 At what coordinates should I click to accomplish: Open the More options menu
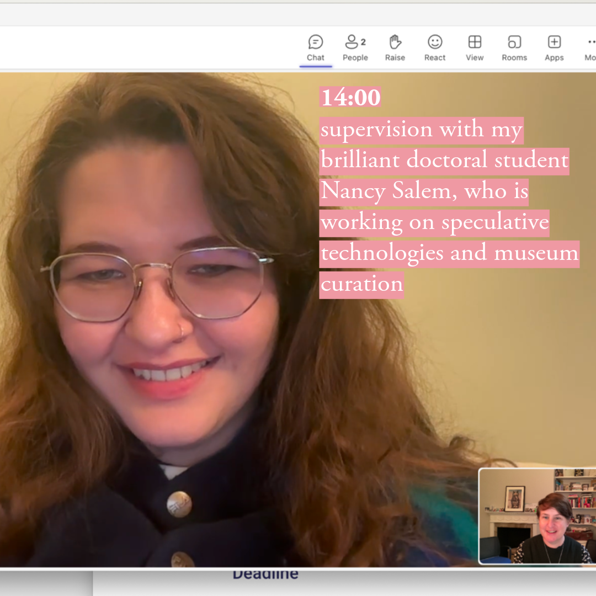(589, 48)
